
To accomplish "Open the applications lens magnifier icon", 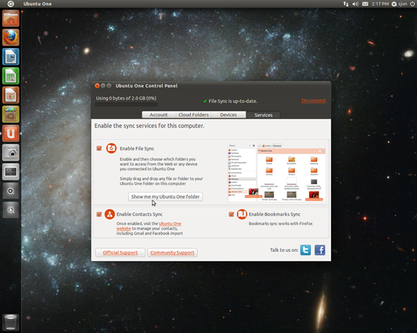I will point(10,191).
